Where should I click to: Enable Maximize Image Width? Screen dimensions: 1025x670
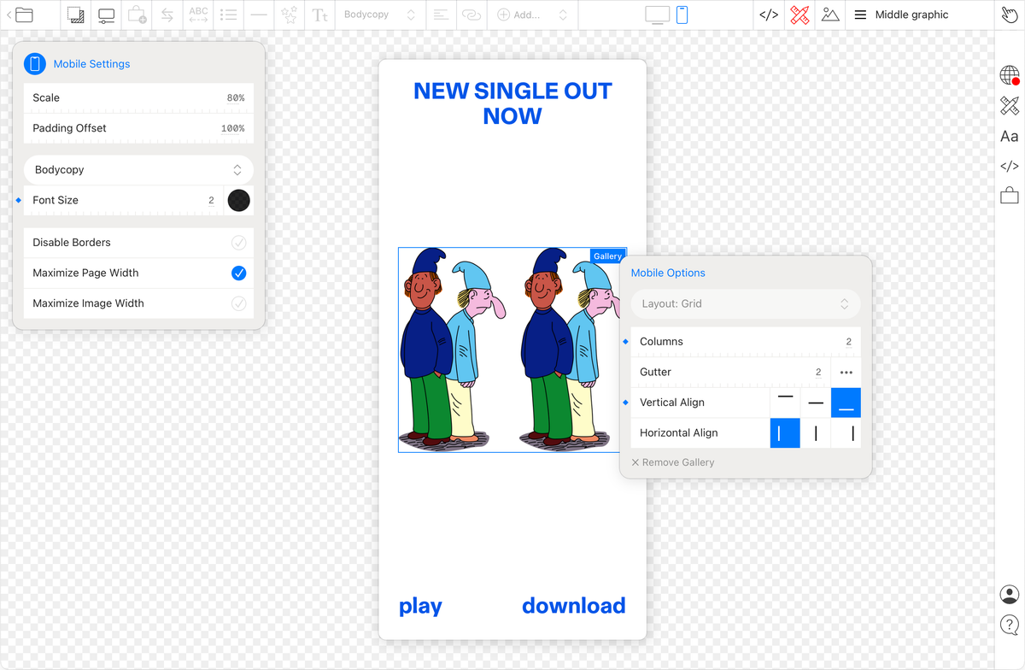tap(240, 303)
